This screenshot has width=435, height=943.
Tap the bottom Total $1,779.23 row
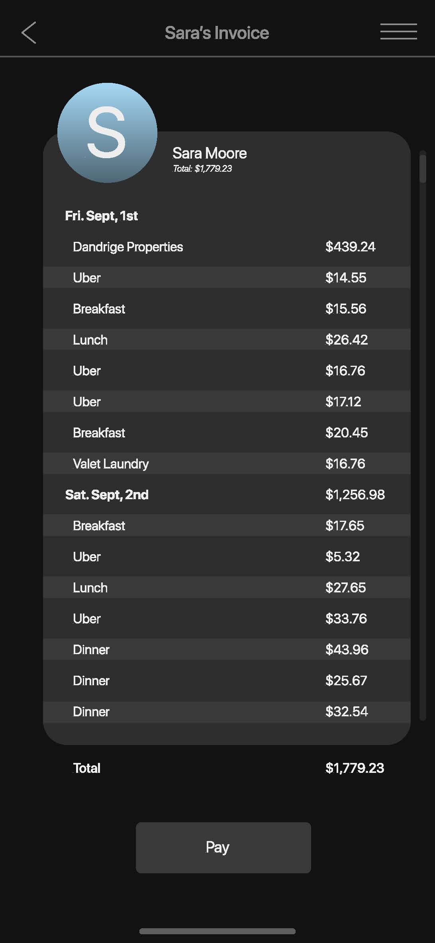tap(228, 768)
